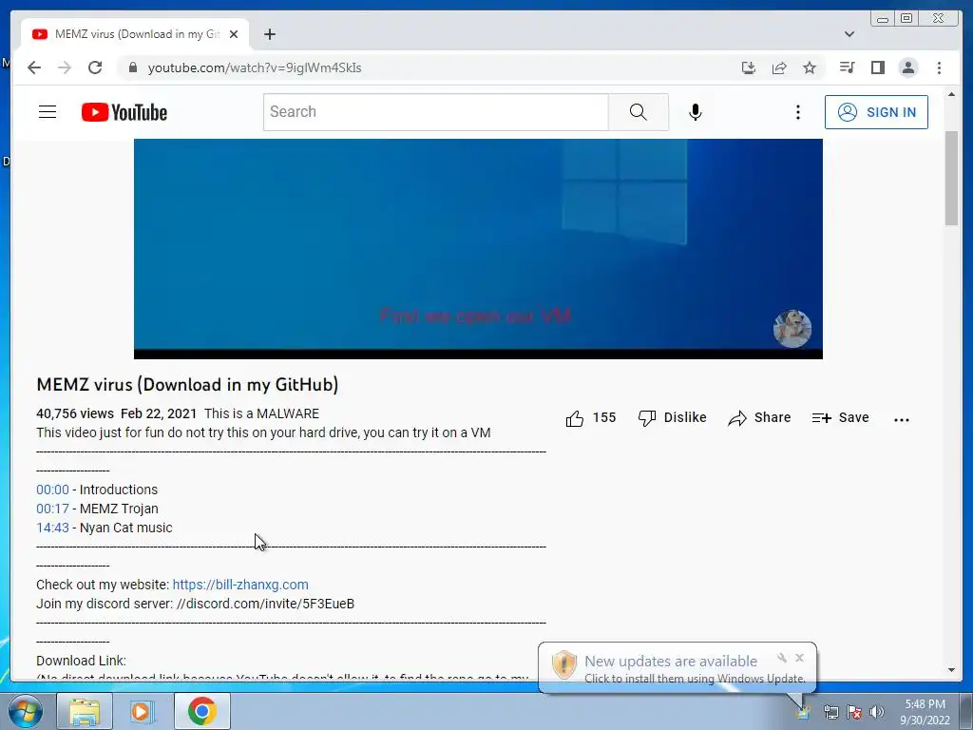This screenshot has width=973, height=730.
Task: Click the Chrome address bar URL
Action: click(x=255, y=67)
